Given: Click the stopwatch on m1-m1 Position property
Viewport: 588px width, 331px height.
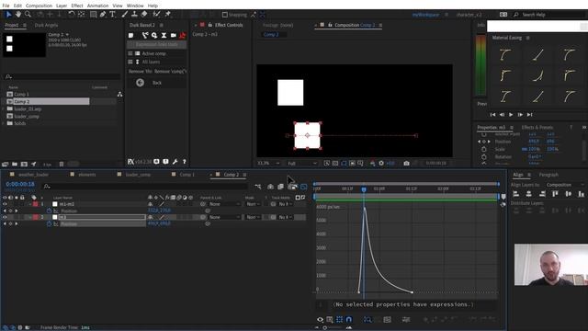Looking at the screenshot, I should point(49,211).
